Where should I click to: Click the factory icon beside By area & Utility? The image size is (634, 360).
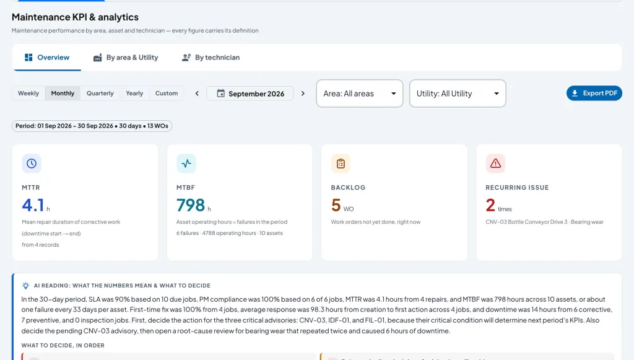coord(97,58)
